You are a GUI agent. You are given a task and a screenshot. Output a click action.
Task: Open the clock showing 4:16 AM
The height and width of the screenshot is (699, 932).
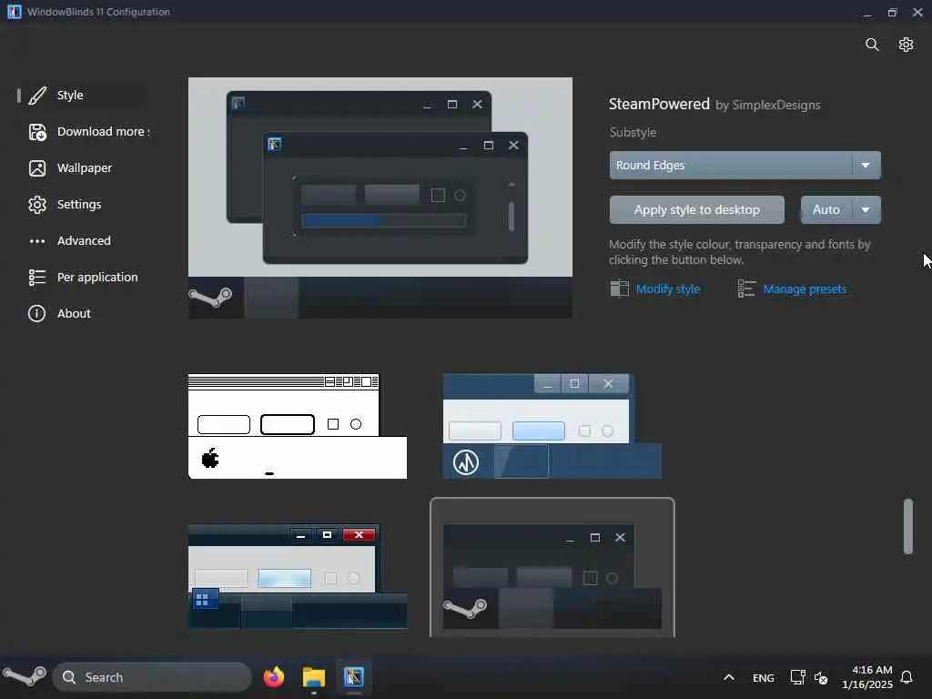[x=867, y=677]
